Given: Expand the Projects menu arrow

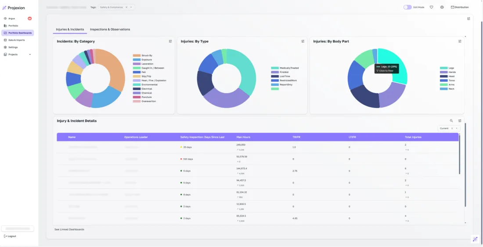Looking at the screenshot, I should point(30,54).
